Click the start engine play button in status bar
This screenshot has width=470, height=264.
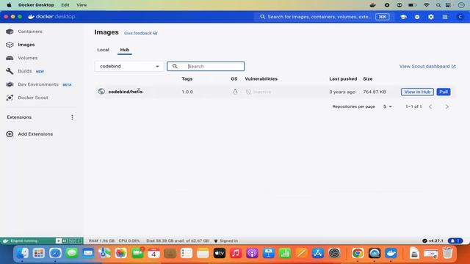(59, 241)
